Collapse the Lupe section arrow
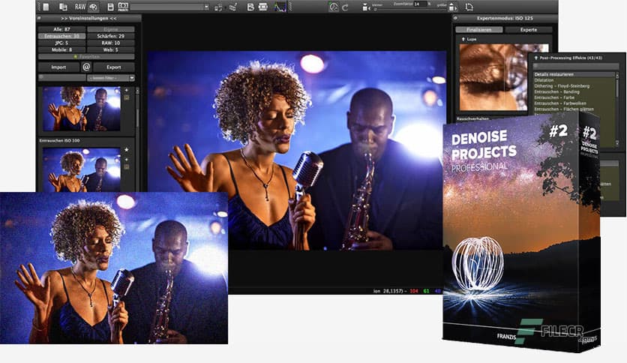The image size is (627, 363). pyautogui.click(x=463, y=39)
